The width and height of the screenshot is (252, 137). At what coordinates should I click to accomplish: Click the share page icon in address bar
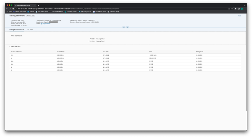click(228, 9)
